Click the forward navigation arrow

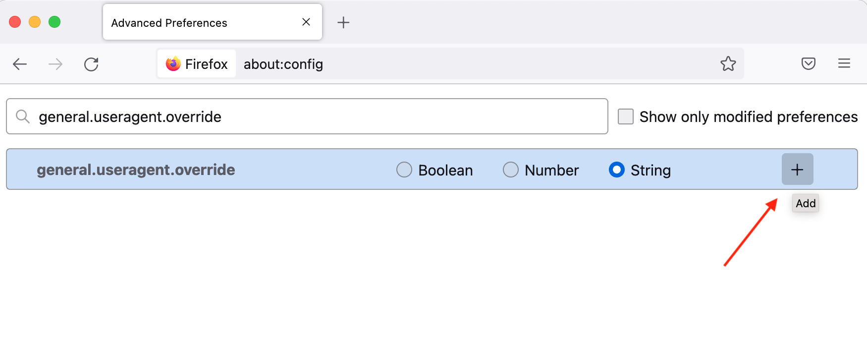[x=55, y=64]
